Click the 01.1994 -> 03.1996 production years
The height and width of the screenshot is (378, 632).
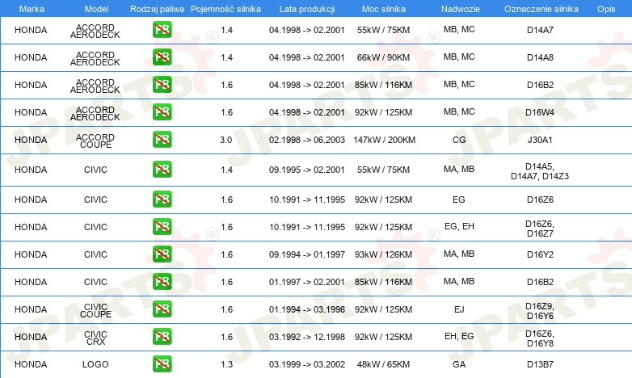pos(307,309)
